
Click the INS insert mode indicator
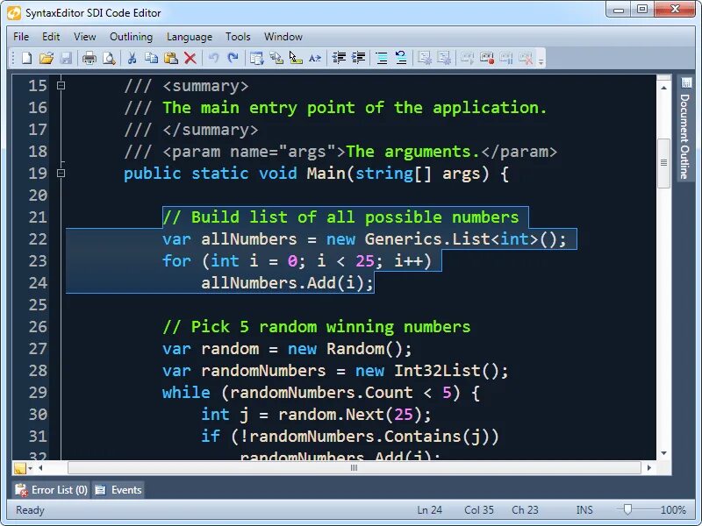click(x=584, y=510)
